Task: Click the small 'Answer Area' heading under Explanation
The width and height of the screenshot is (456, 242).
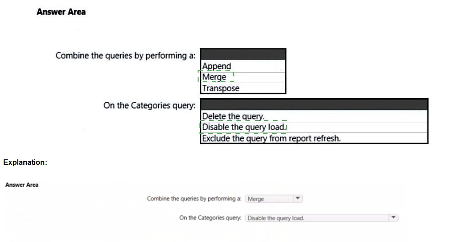Action: pos(22,185)
